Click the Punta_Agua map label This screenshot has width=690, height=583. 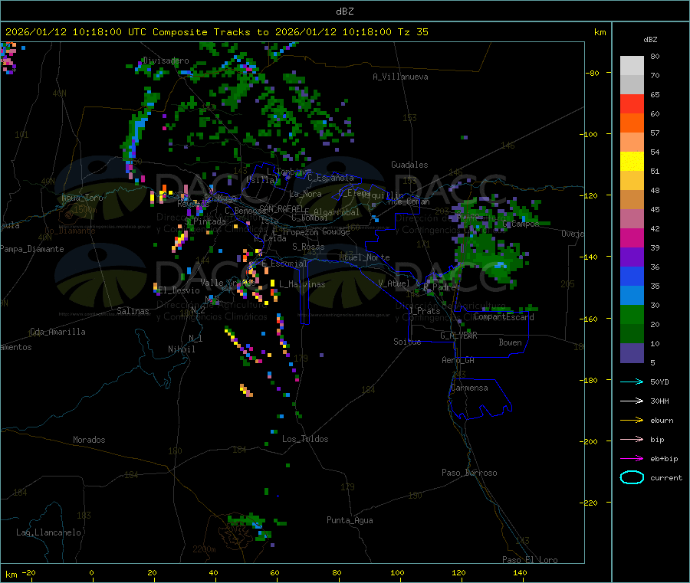coord(350,520)
